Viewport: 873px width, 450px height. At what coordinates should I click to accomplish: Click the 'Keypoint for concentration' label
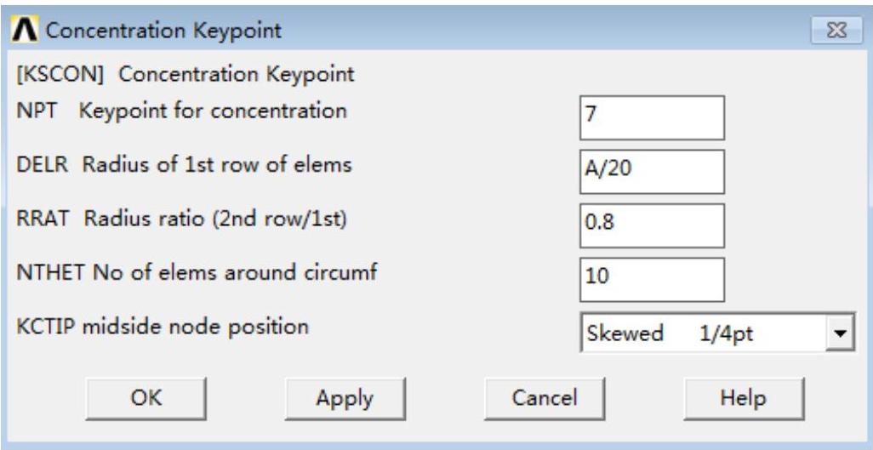coord(214,111)
